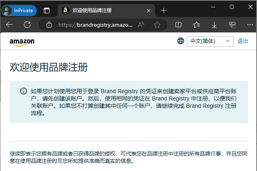Image resolution: width=257 pixels, height=171 pixels.
Task: Select the 欢迎使用品牌注册 browser tab
Action: click(106, 11)
